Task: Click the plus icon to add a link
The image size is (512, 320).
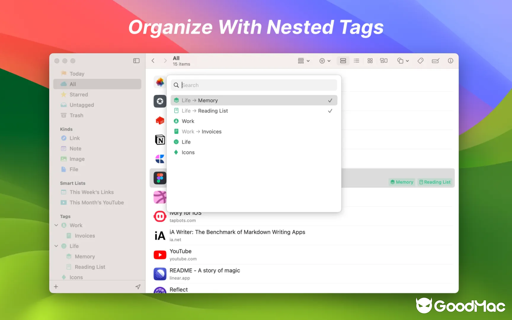Action: 56,286
